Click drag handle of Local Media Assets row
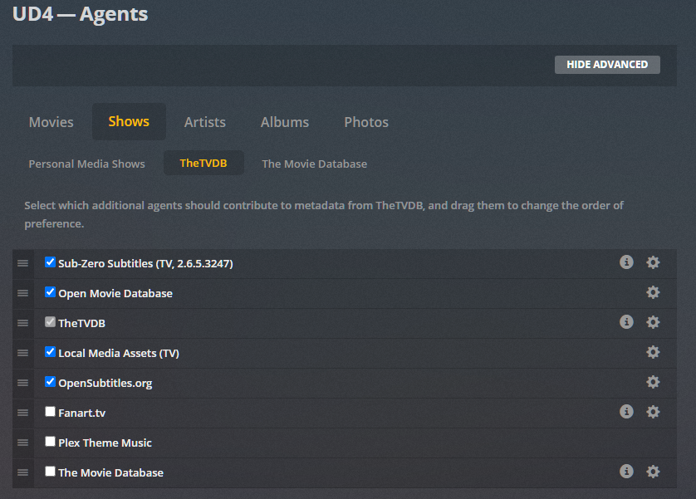 [x=22, y=353]
